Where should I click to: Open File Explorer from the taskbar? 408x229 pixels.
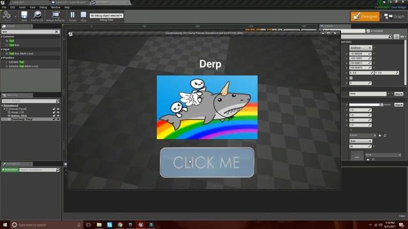click(99, 225)
